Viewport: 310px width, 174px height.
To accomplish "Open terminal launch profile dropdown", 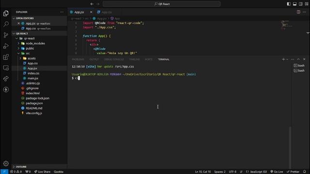I will pos(287,59).
